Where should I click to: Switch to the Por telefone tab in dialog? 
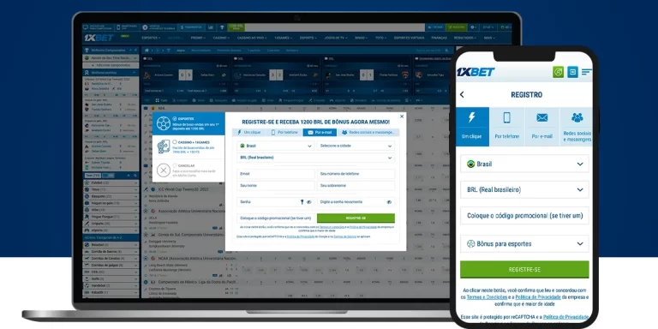[285, 132]
